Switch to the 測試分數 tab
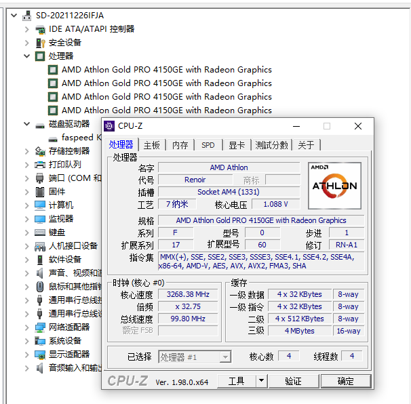 click(271, 145)
